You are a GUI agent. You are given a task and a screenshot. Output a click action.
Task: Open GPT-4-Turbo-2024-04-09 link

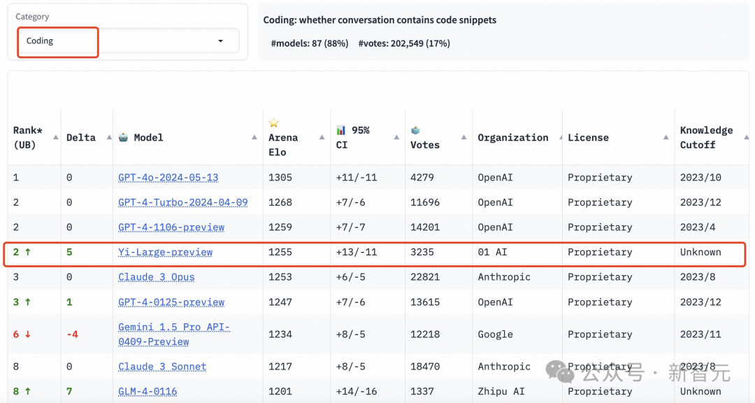tap(183, 202)
